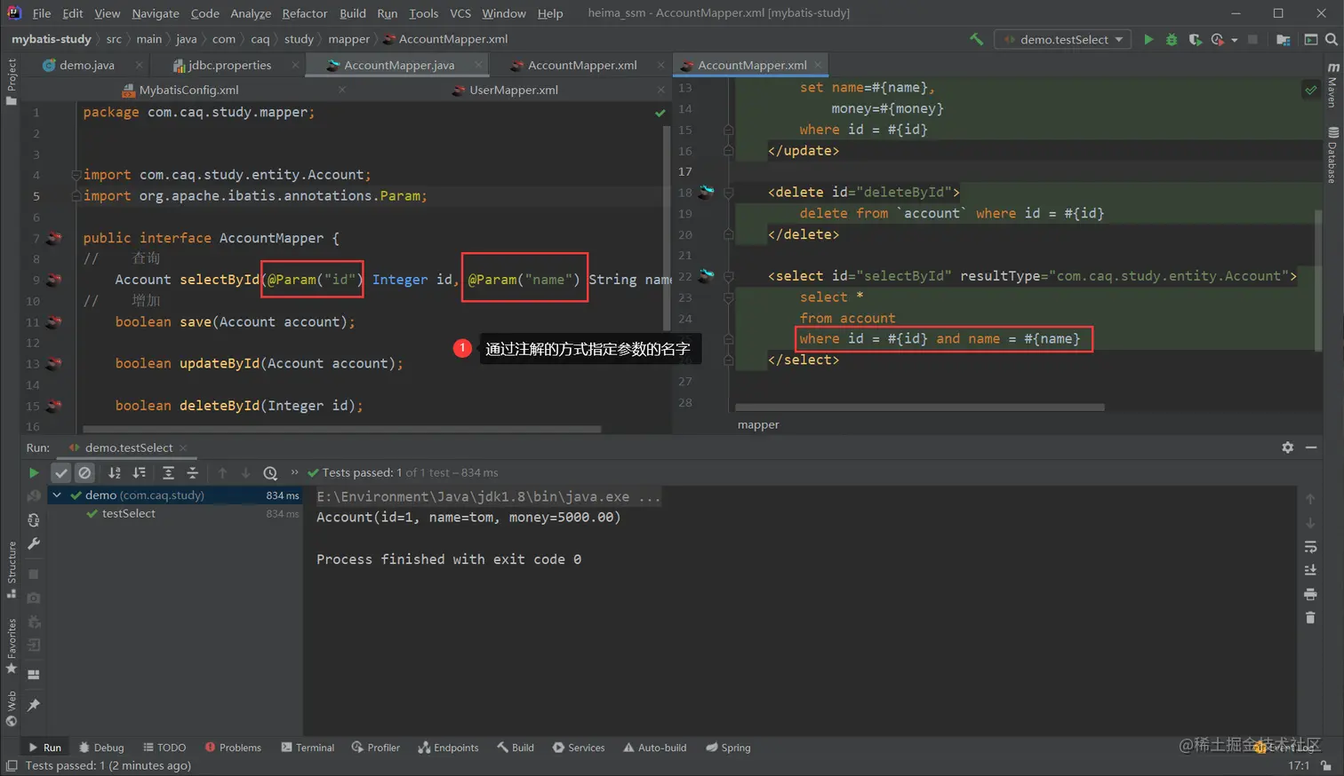Screen dimensions: 1344x776
Task: Click the mybatis-study breadcrumb
Action: pyautogui.click(x=52, y=39)
